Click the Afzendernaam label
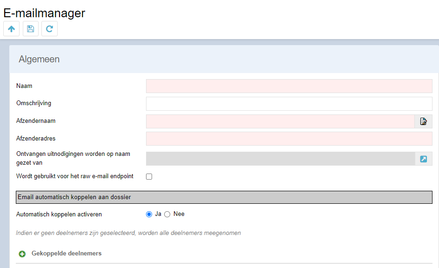This screenshot has width=439, height=268. (x=36, y=121)
